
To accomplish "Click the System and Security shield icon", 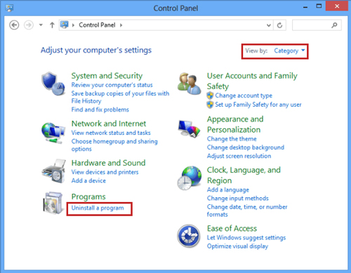I will pyautogui.click(x=53, y=84).
